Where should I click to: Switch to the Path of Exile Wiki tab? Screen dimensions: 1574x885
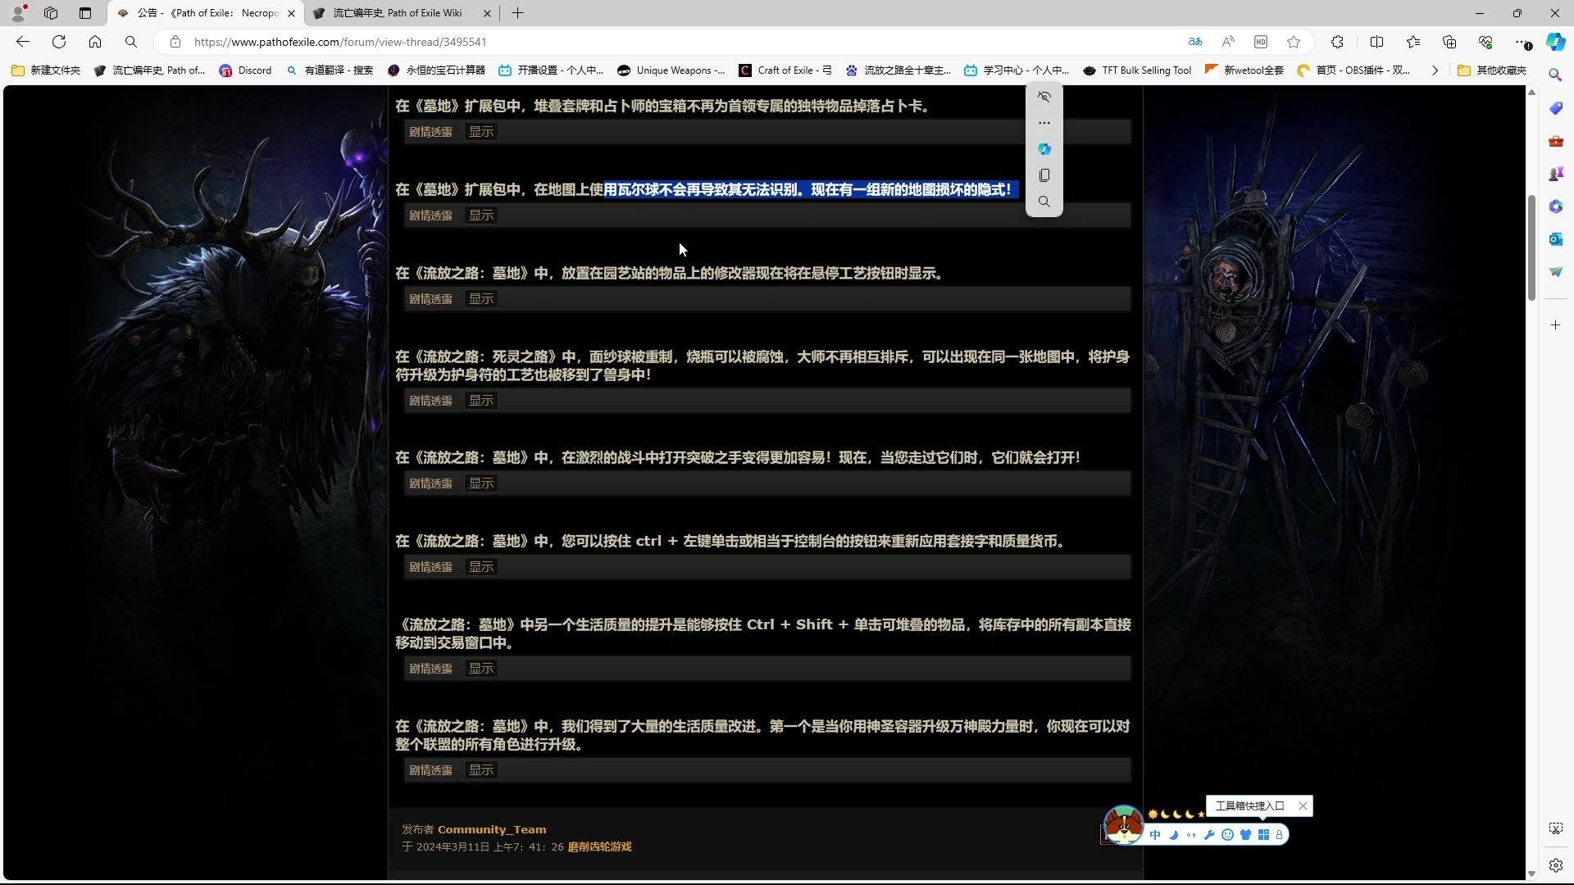click(x=402, y=13)
